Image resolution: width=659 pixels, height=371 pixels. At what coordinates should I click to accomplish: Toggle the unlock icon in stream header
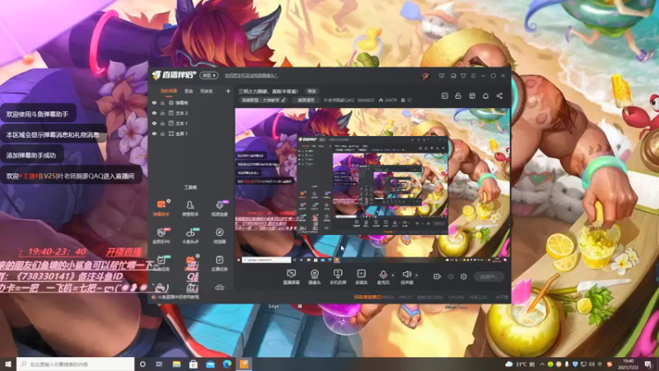(x=458, y=96)
